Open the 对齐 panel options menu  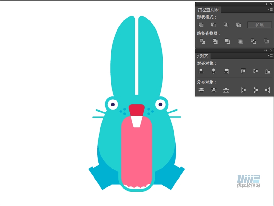270,56
